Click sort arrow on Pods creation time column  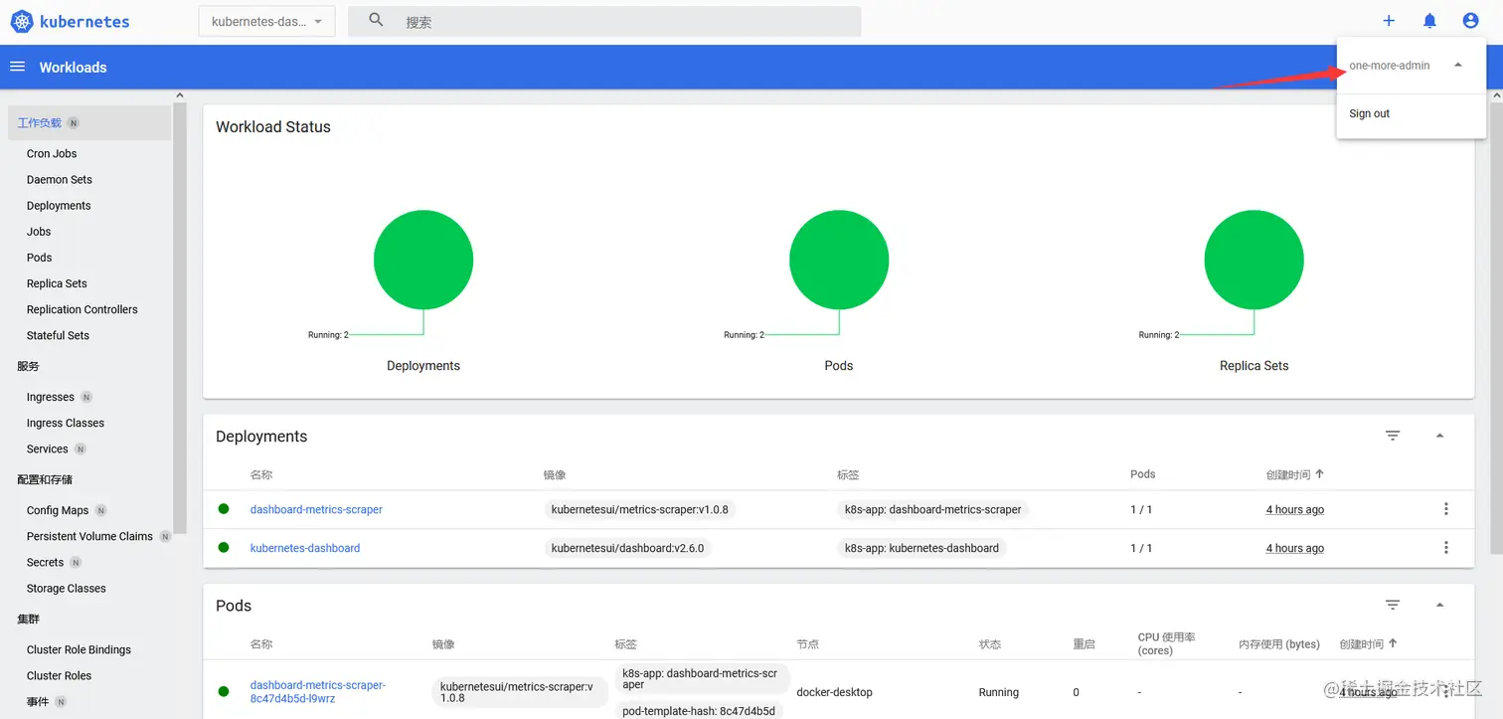click(x=1393, y=643)
